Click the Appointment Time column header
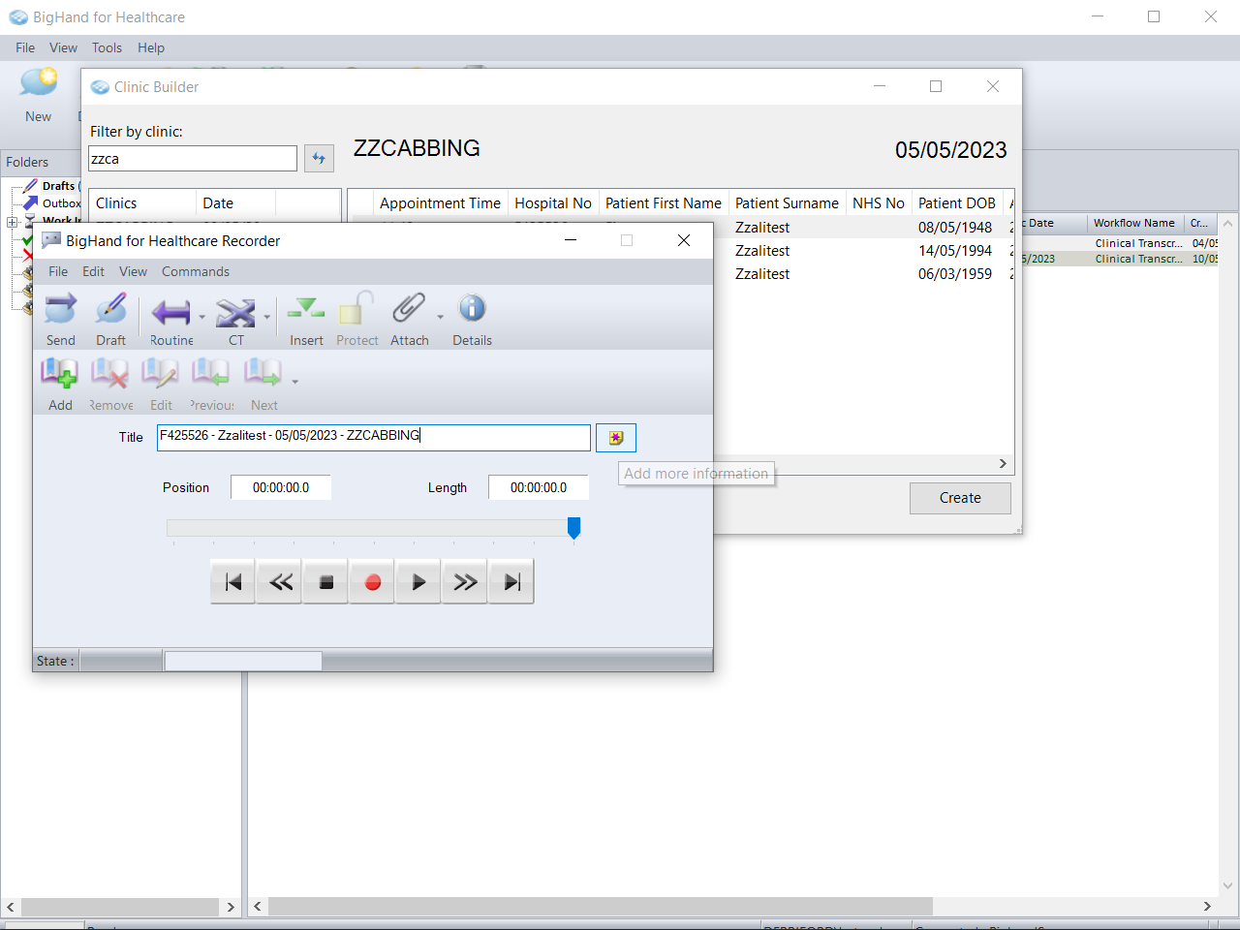This screenshot has height=930, width=1240. [x=440, y=202]
